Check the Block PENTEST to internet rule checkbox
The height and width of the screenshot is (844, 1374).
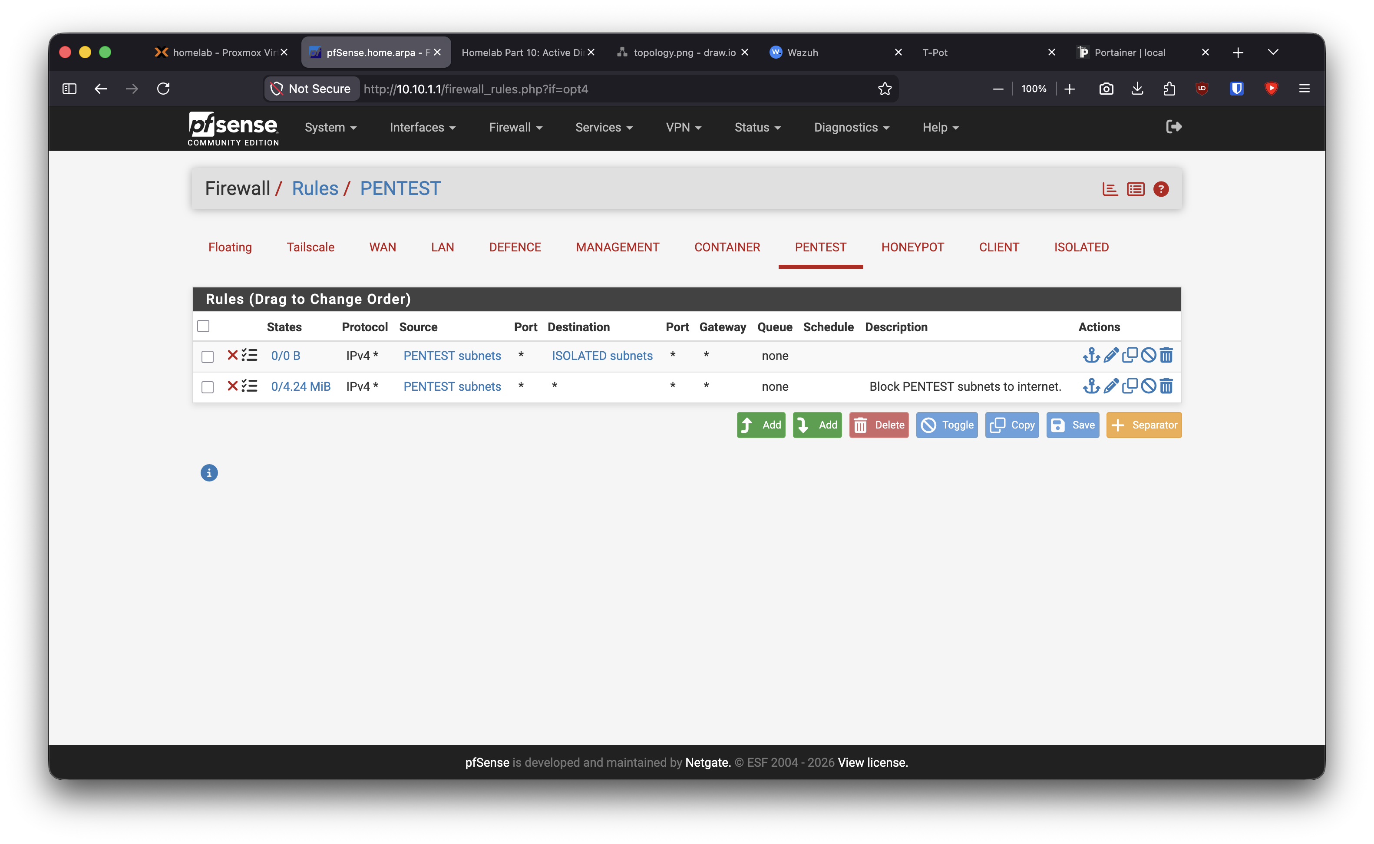(207, 387)
